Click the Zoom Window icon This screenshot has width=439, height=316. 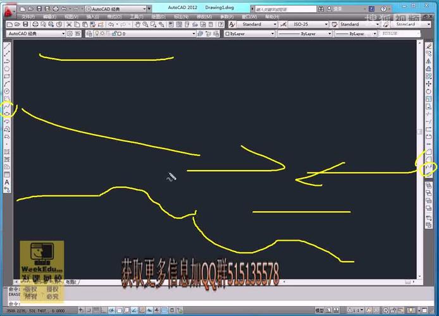[x=154, y=25]
